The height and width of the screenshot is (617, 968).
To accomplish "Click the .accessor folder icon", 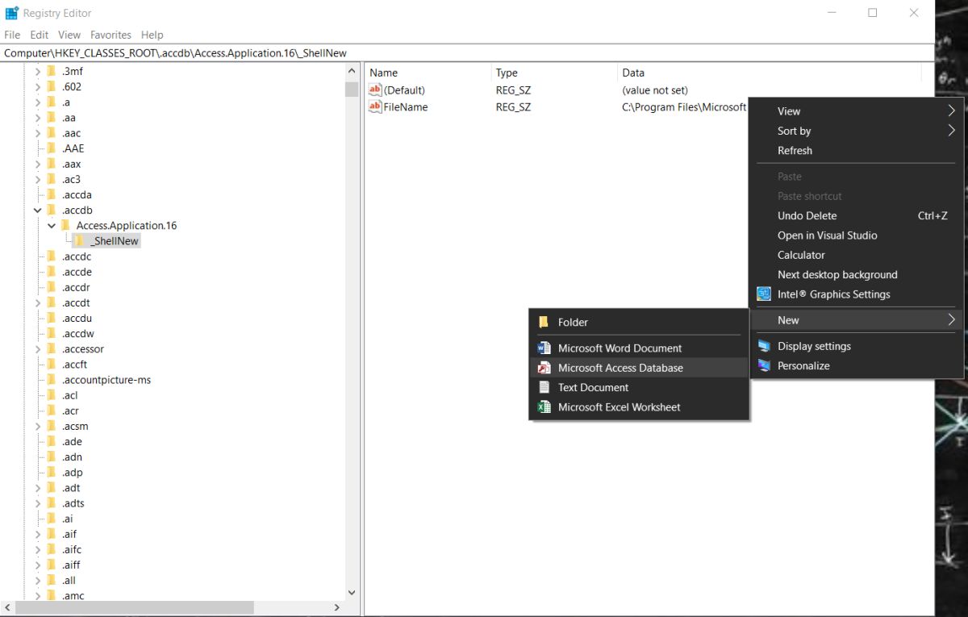I will (x=52, y=349).
